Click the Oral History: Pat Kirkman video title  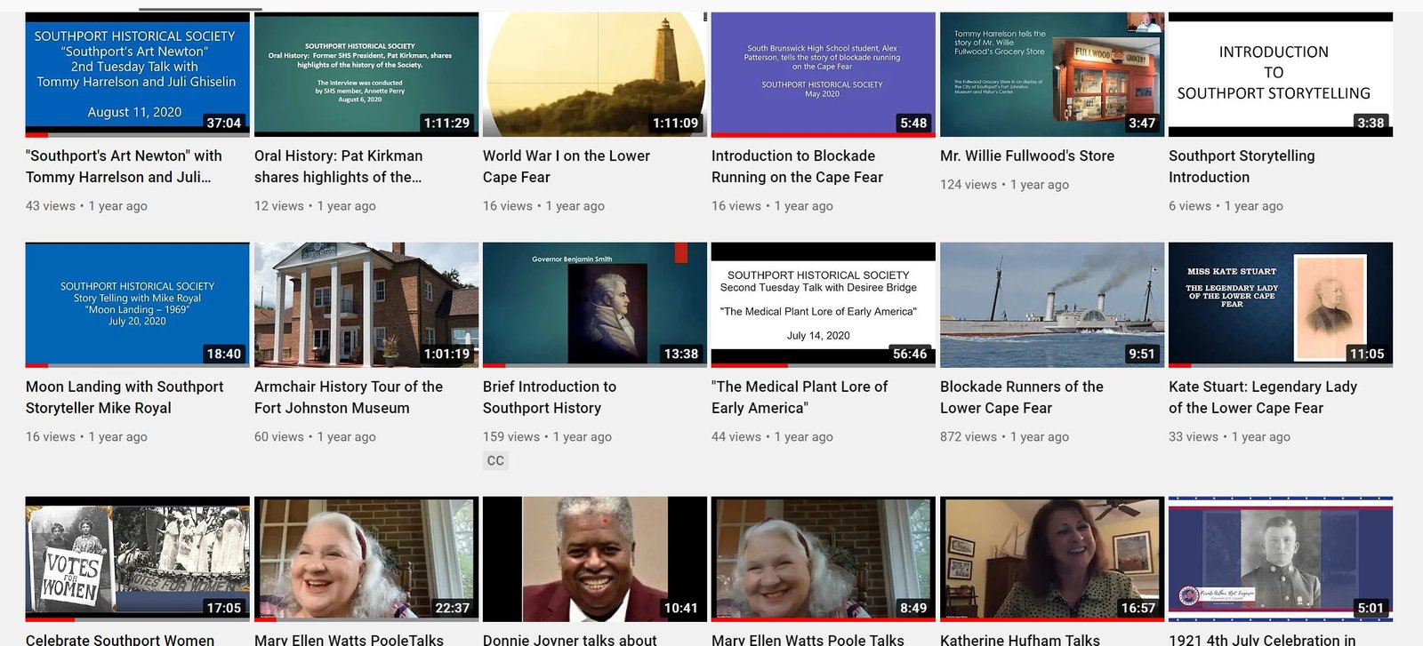[x=338, y=166]
